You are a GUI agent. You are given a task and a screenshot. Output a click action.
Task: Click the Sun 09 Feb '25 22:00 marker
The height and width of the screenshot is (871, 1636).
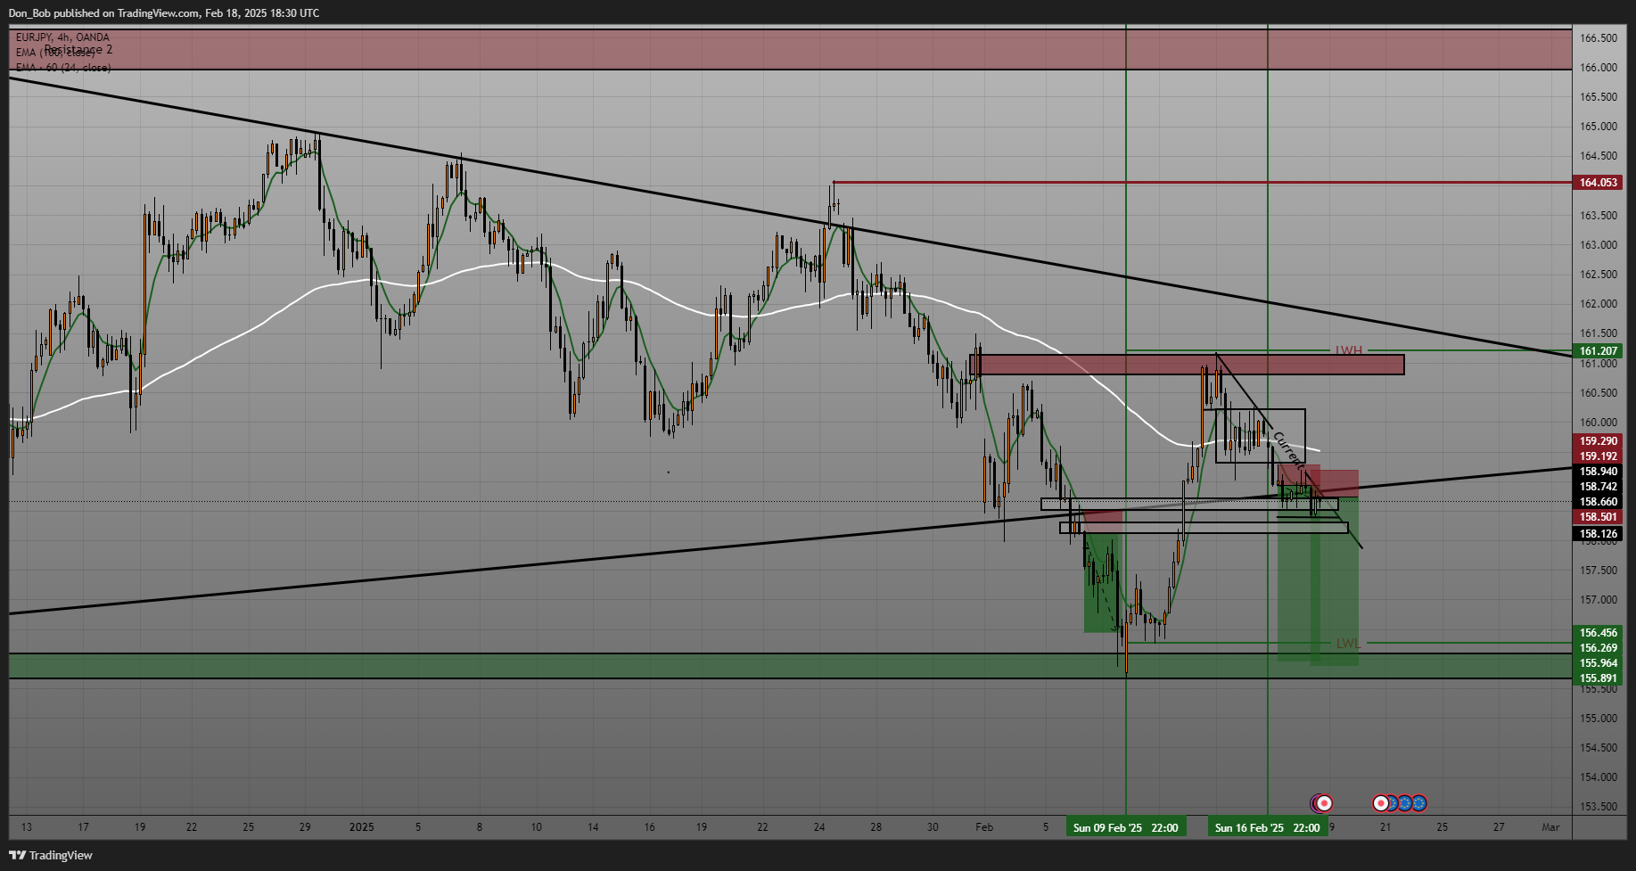pyautogui.click(x=1125, y=827)
